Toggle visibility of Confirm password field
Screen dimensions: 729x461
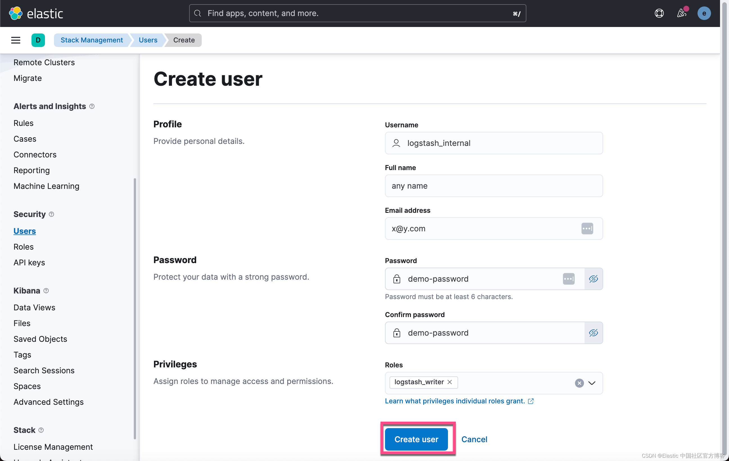tap(593, 333)
